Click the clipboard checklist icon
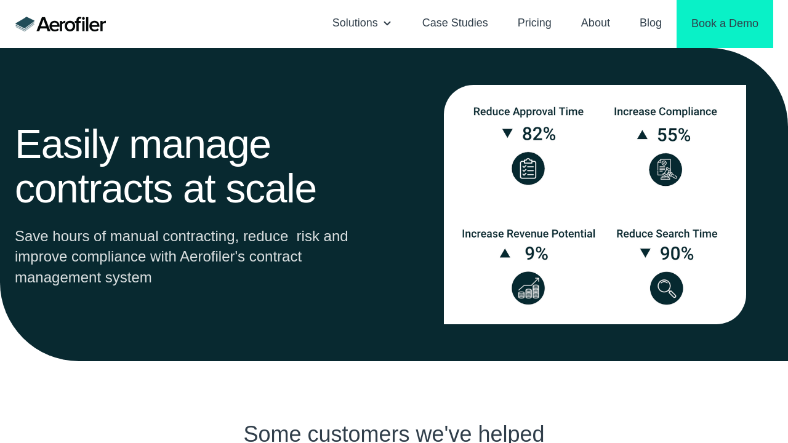Screen dimensions: 788x443 [x=528, y=169]
